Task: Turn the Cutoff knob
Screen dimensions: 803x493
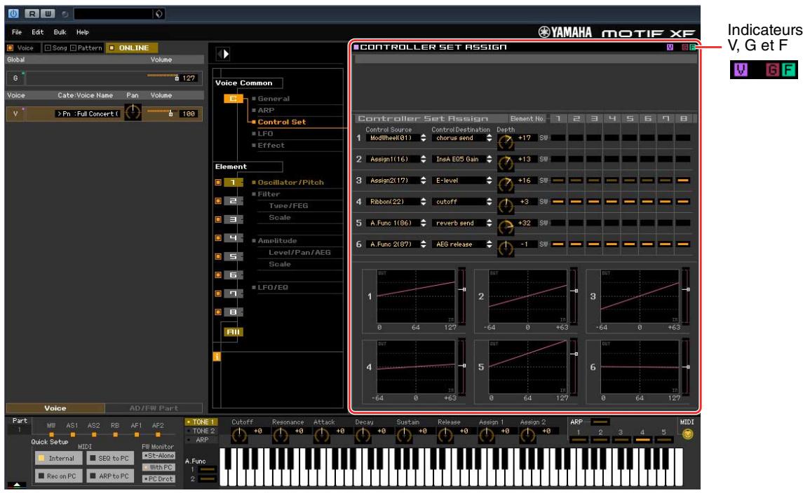Action: click(239, 435)
